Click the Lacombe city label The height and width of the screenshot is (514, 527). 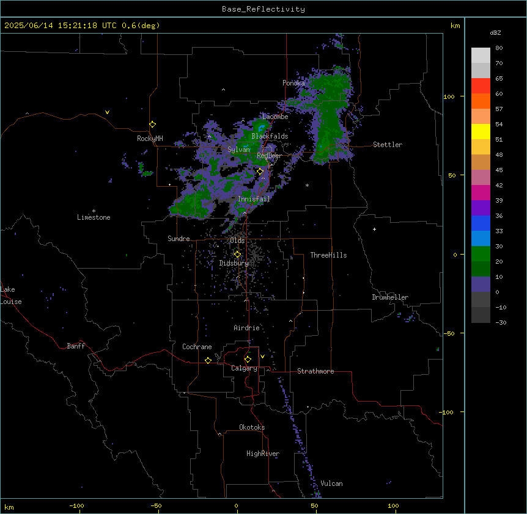click(275, 117)
